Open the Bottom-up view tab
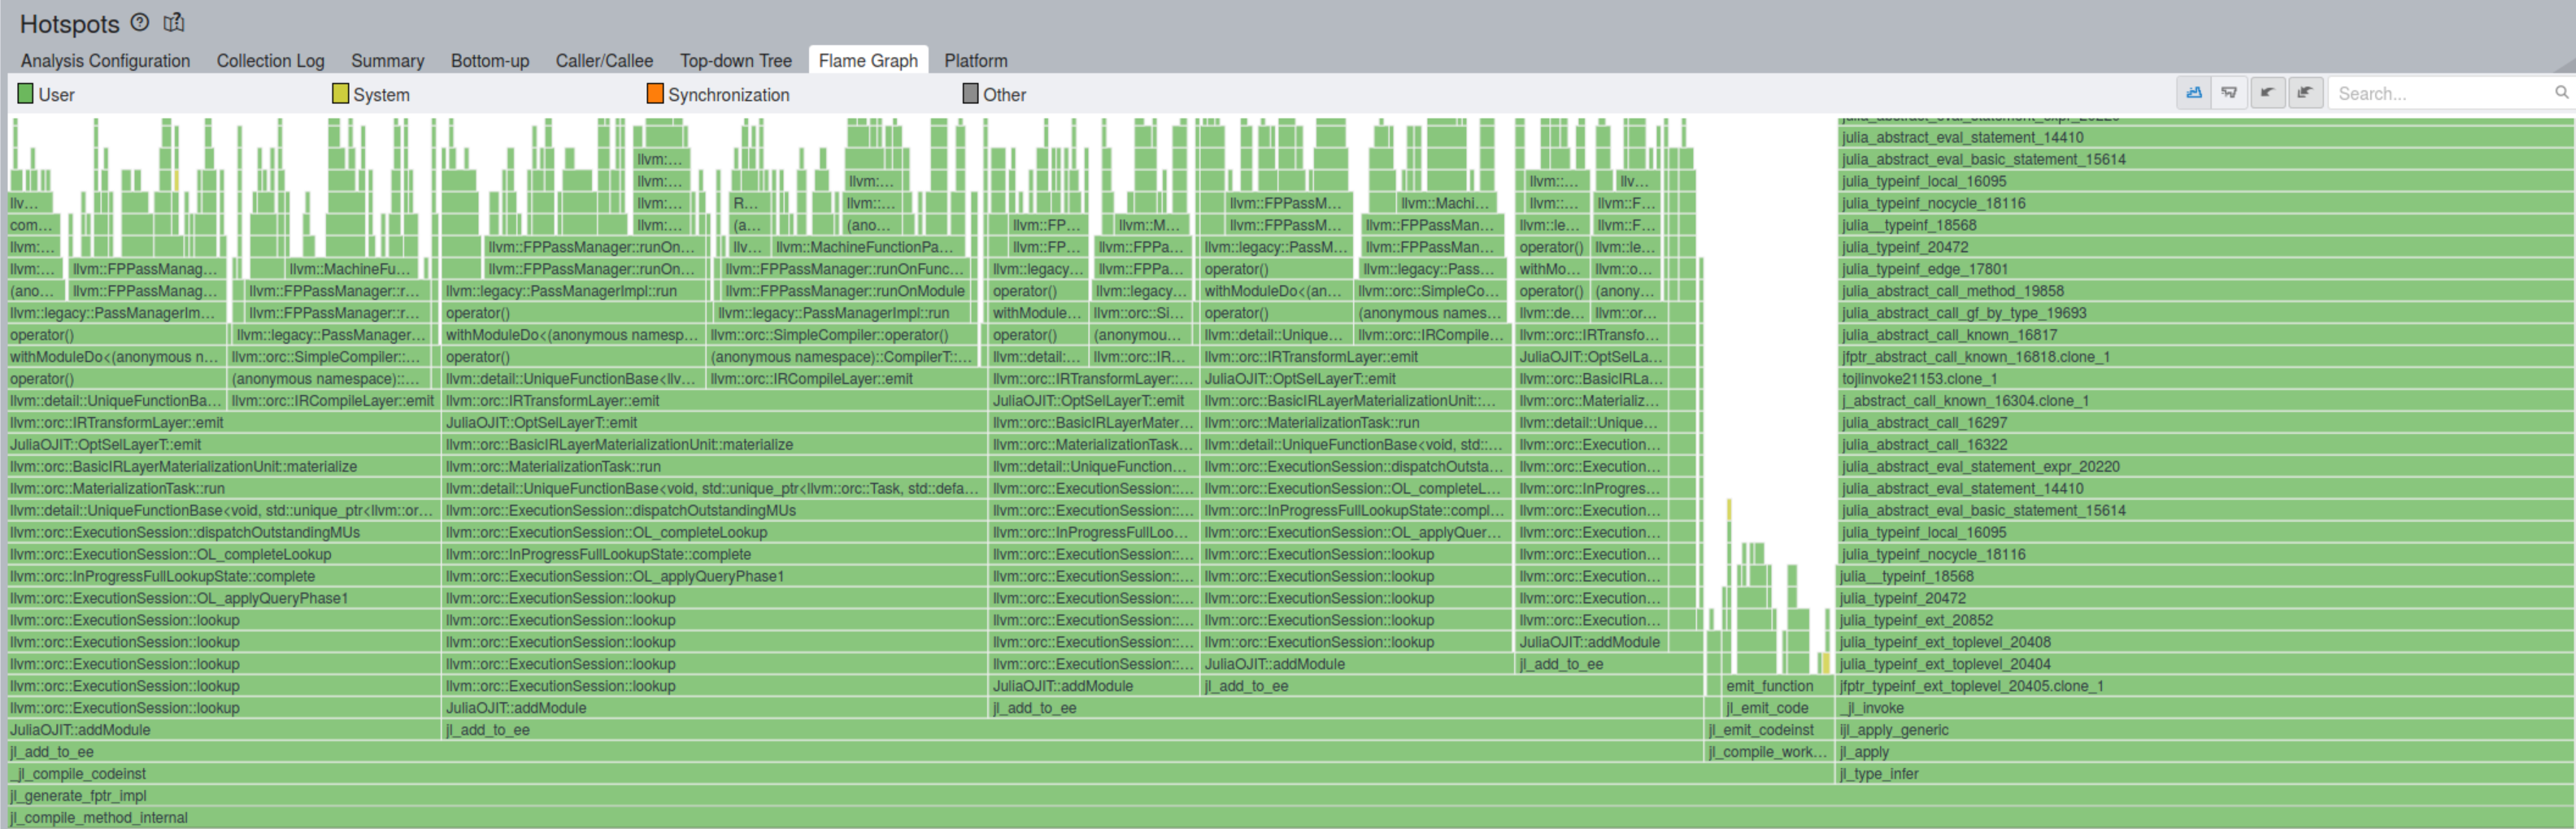Viewport: 2576px width, 829px height. tap(490, 60)
